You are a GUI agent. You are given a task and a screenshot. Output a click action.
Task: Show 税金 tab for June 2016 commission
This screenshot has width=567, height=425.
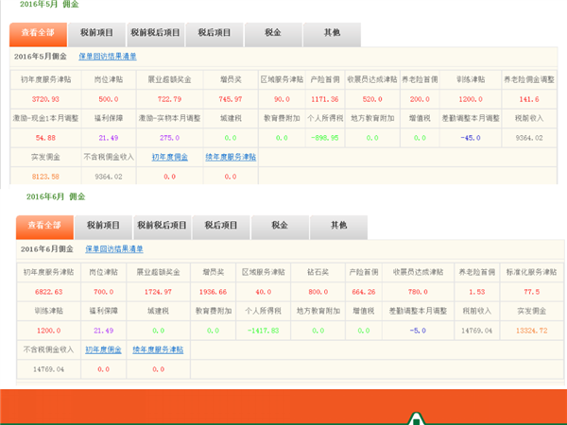point(280,226)
